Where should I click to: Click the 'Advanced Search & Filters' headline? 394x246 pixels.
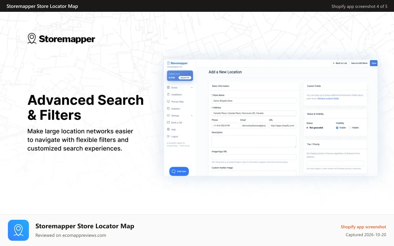point(86,108)
